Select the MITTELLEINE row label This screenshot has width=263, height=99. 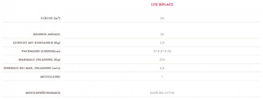pos(50,77)
